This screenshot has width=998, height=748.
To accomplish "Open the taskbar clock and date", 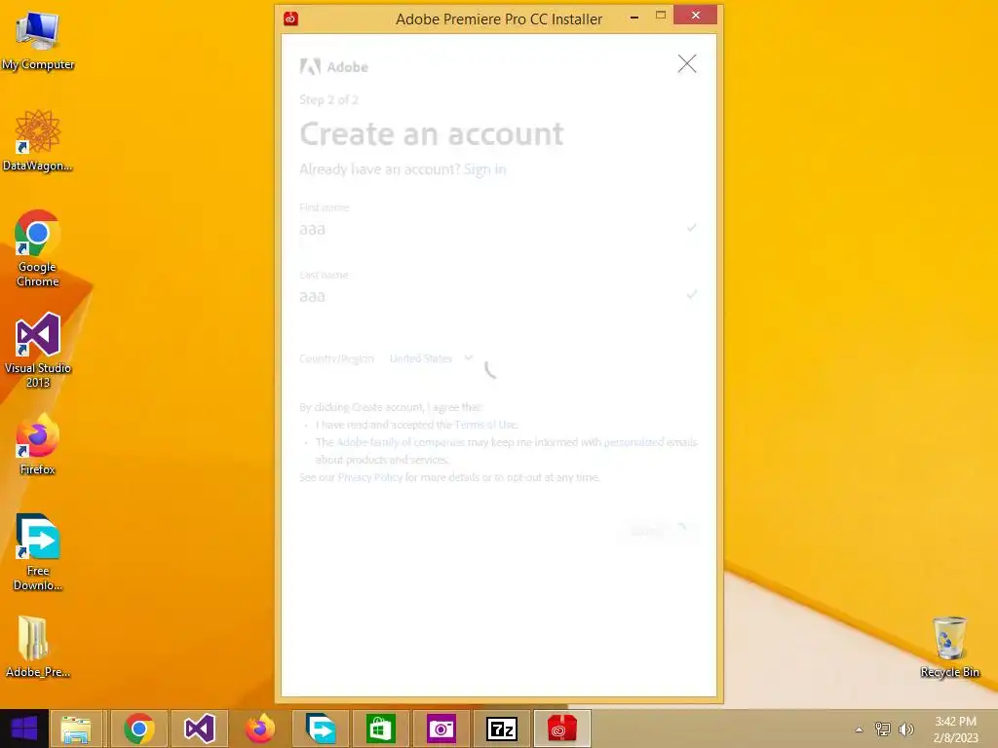I will (x=955, y=729).
